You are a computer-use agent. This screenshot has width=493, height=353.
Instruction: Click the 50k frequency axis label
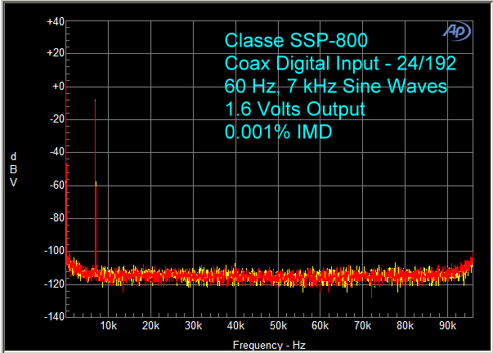tap(279, 326)
